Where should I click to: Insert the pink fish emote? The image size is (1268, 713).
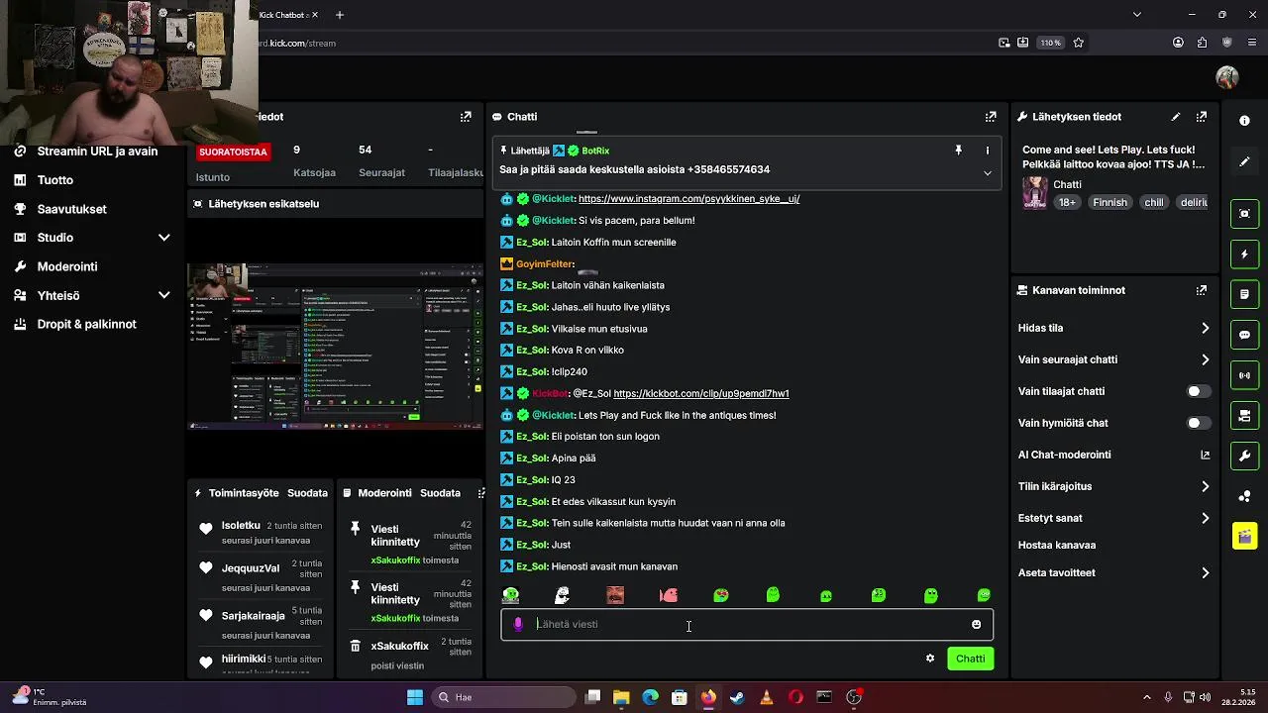[x=669, y=595]
